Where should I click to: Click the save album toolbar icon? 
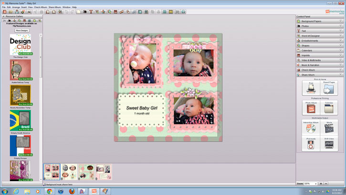(x=17, y=12)
